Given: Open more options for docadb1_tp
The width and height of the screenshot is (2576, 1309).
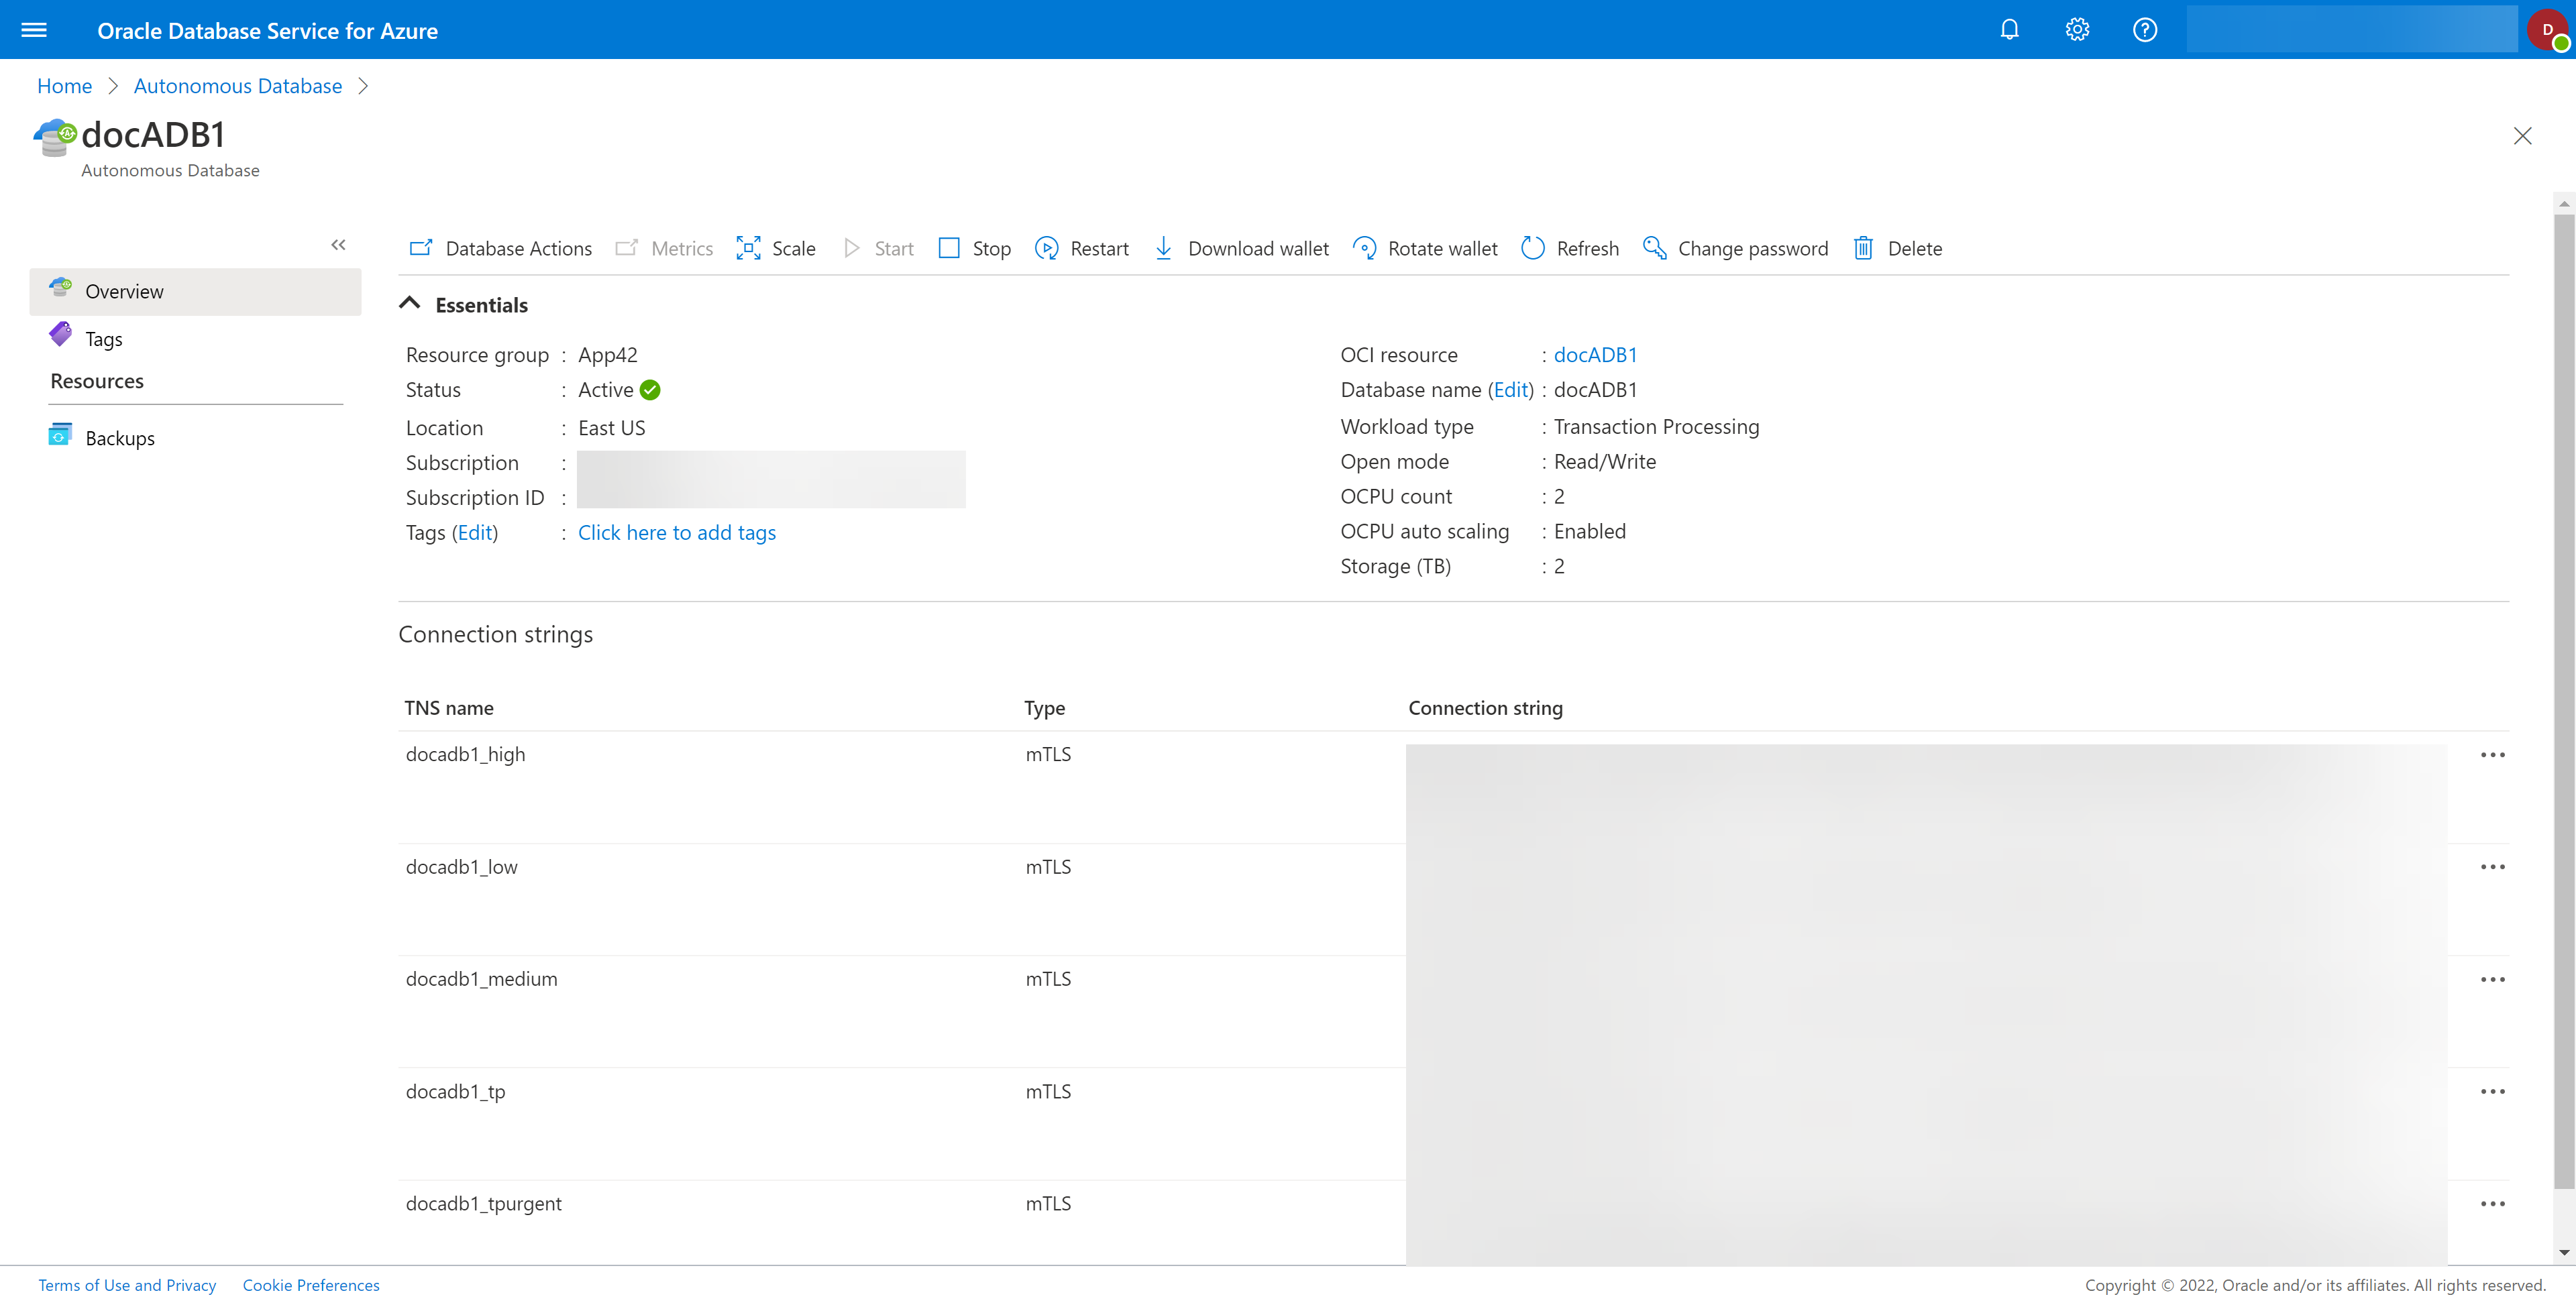Looking at the screenshot, I should [x=2492, y=1091].
